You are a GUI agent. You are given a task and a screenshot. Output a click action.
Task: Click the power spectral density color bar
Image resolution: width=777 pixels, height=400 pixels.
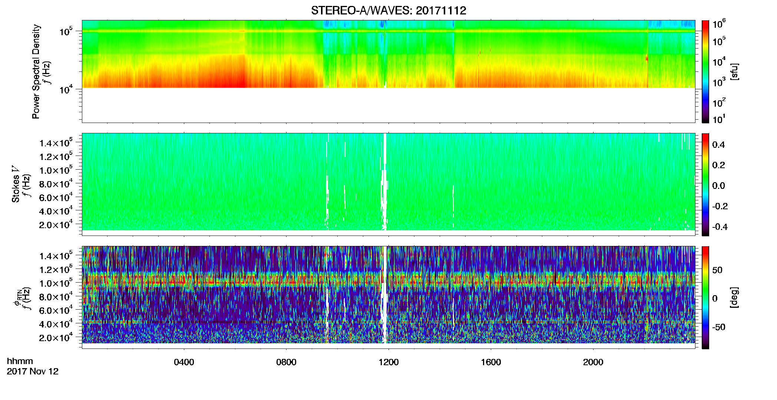pos(705,71)
